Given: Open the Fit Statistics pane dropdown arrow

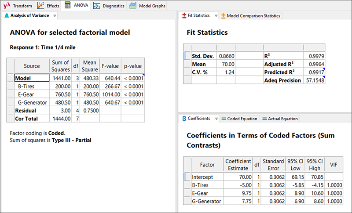Looking at the screenshot, I should click(x=216, y=15).
